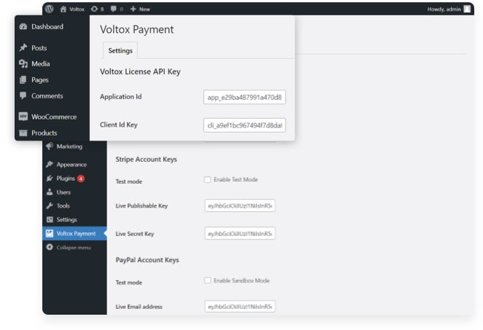
Task: Open Pages menu label
Action: pyautogui.click(x=40, y=80)
